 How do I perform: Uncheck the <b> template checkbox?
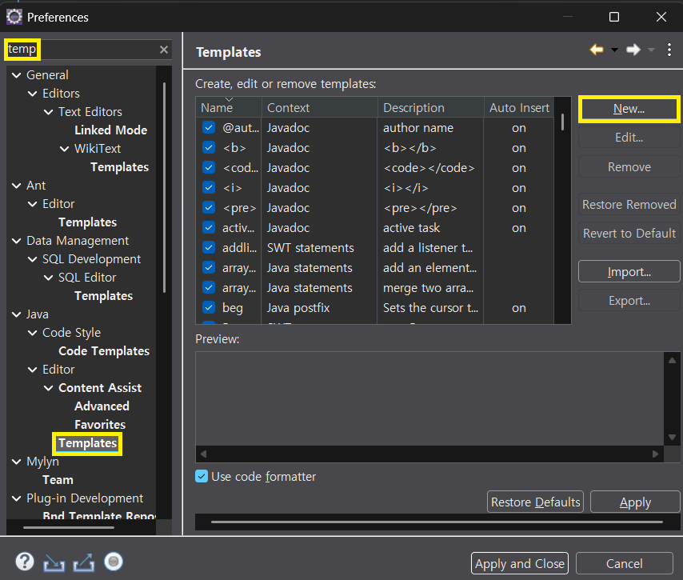point(209,148)
